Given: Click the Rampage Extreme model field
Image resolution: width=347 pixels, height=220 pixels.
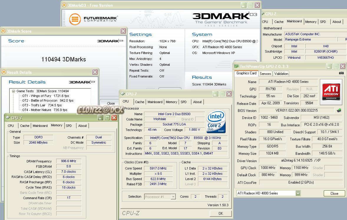Looking at the screenshot, I should point(310,39).
